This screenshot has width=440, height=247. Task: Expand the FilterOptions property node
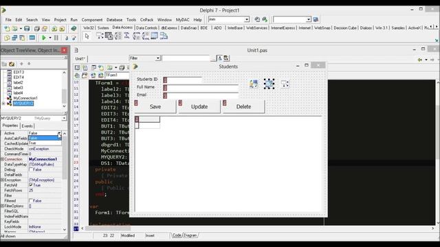(2, 206)
